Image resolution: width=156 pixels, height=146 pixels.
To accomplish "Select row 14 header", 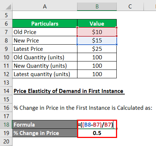I will click(x=6, y=91).
